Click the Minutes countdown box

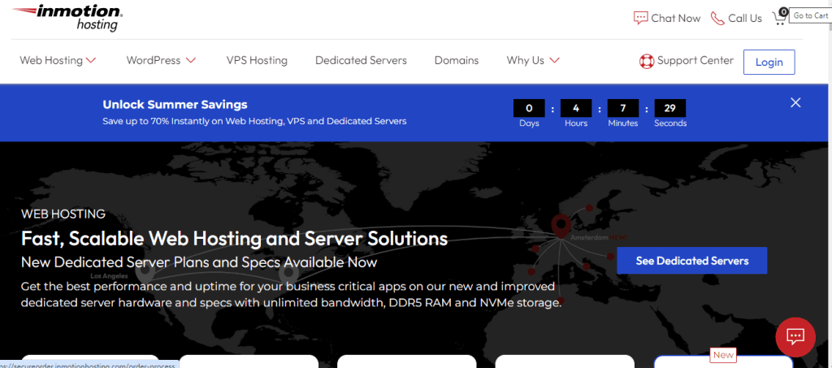623,108
